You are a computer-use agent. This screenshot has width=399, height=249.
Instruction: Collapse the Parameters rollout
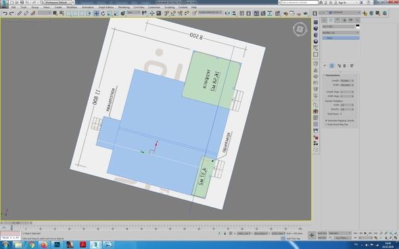click(333, 76)
